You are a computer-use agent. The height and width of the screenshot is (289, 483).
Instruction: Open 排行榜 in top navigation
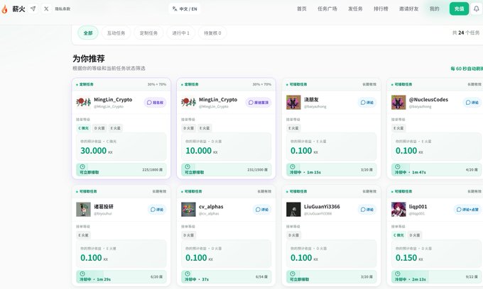[381, 9]
